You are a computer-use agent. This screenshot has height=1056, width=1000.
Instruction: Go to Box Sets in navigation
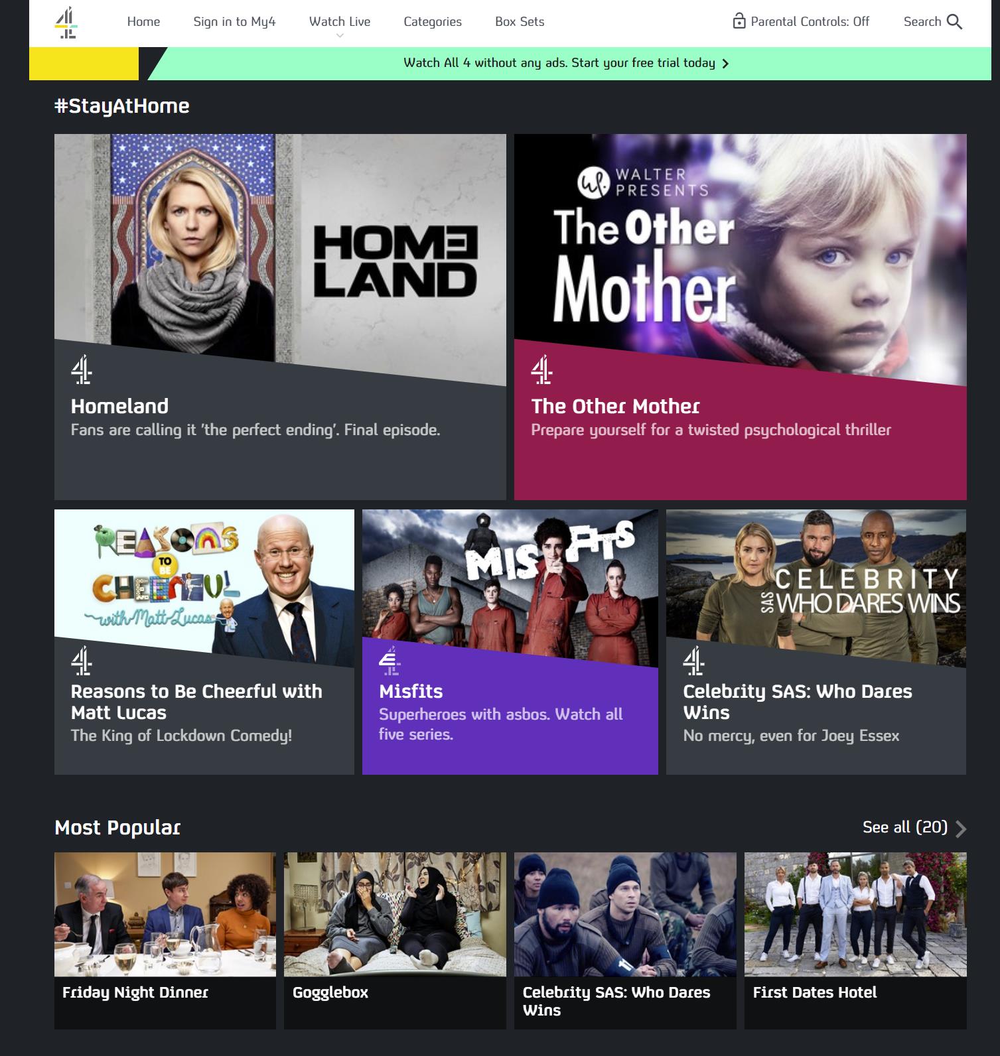click(520, 22)
